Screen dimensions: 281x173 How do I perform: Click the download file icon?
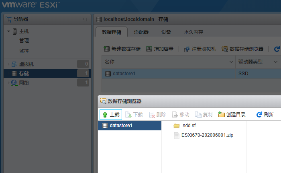tap(128, 115)
